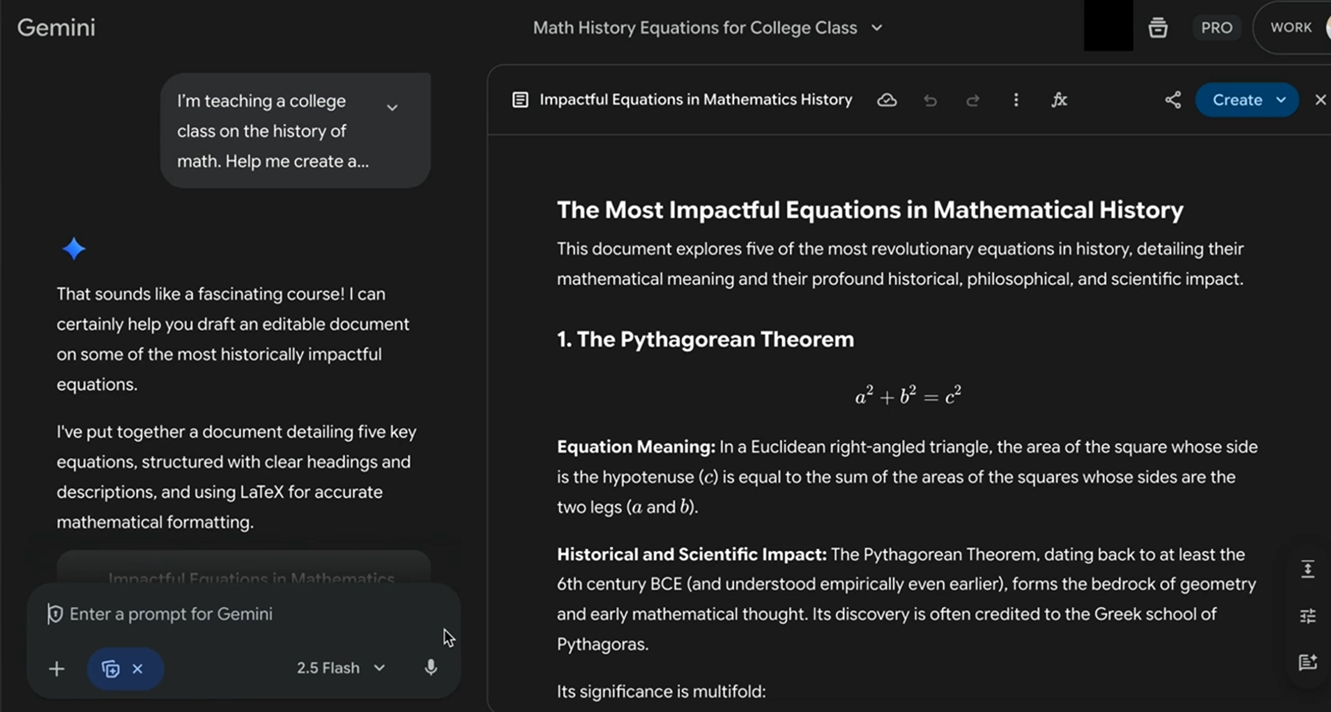Open the three-dot overflow menu in the toolbar
The height and width of the screenshot is (712, 1331).
coord(1015,100)
